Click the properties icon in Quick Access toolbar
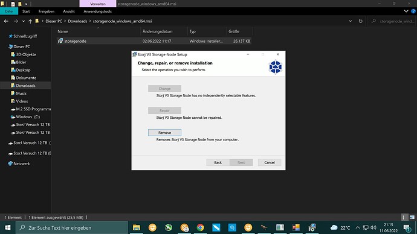This screenshot has width=417, height=234. [x=13, y=4]
